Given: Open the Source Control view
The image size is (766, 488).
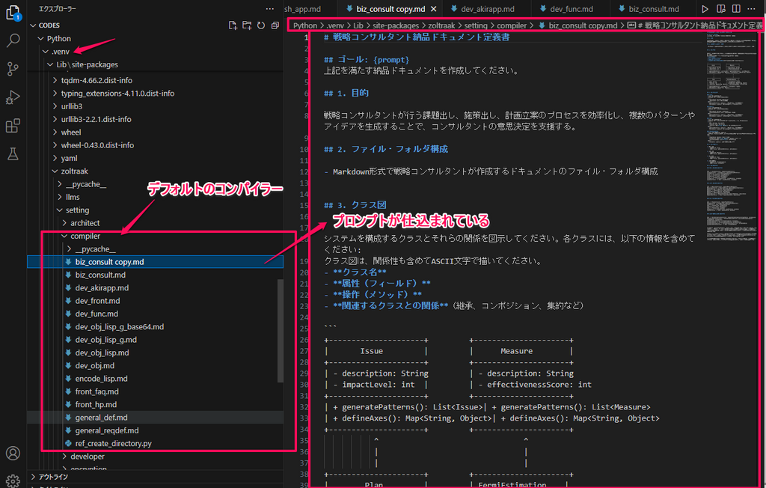Looking at the screenshot, I should tap(13, 69).
